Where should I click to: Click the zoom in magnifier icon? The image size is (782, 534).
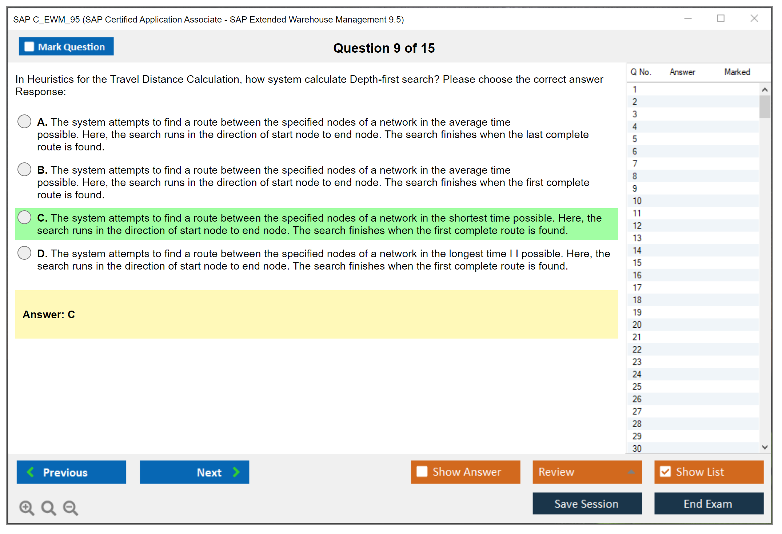pyautogui.click(x=27, y=507)
